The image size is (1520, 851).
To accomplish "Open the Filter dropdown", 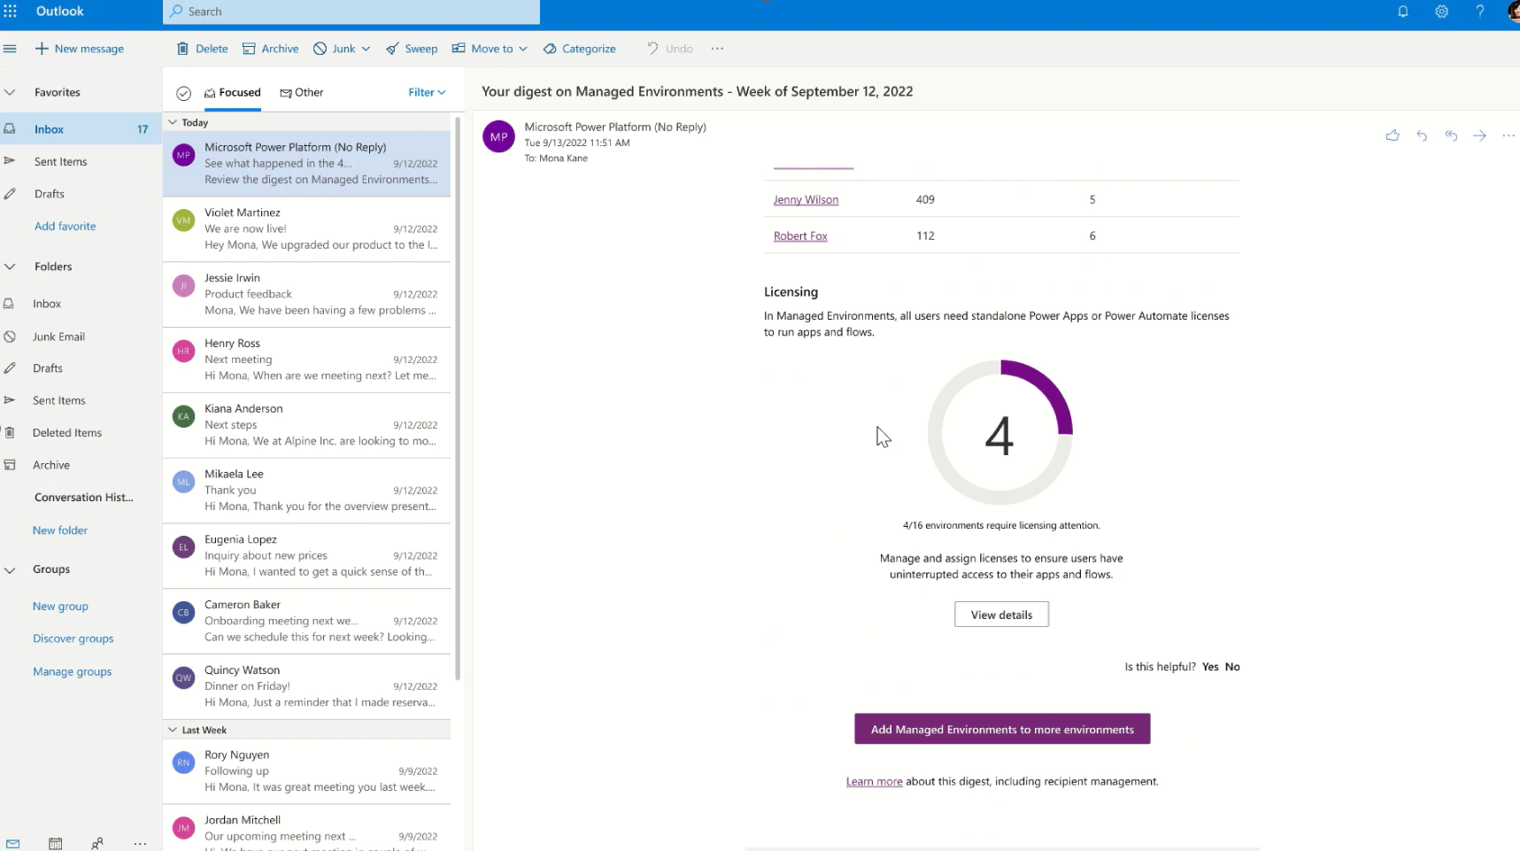I will tap(427, 92).
